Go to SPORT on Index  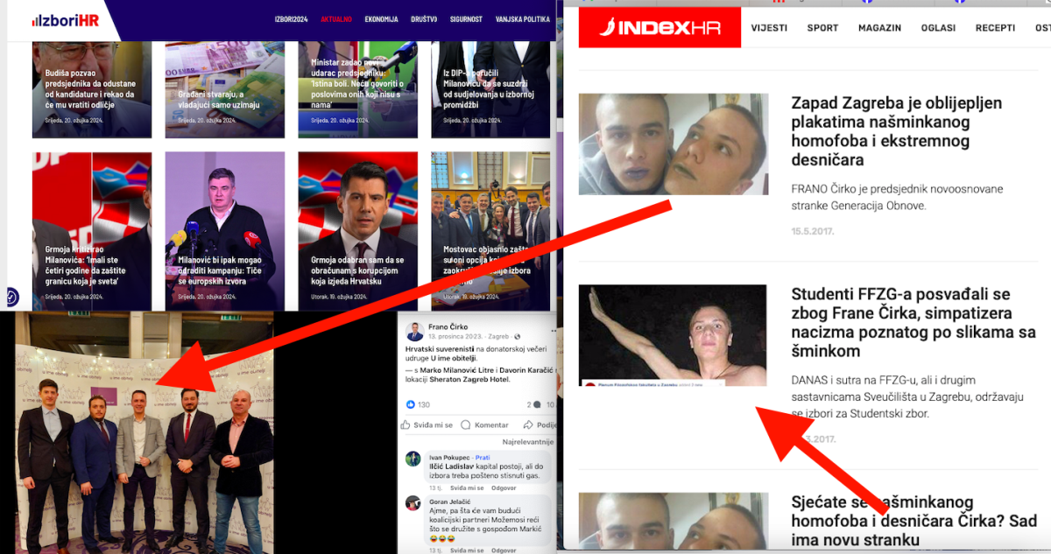822,28
